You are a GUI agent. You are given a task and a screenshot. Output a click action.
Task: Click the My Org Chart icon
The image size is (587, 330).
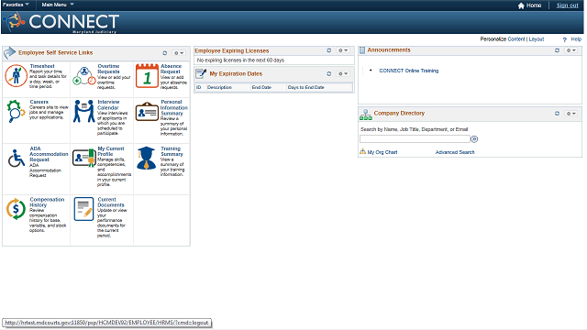click(x=362, y=151)
